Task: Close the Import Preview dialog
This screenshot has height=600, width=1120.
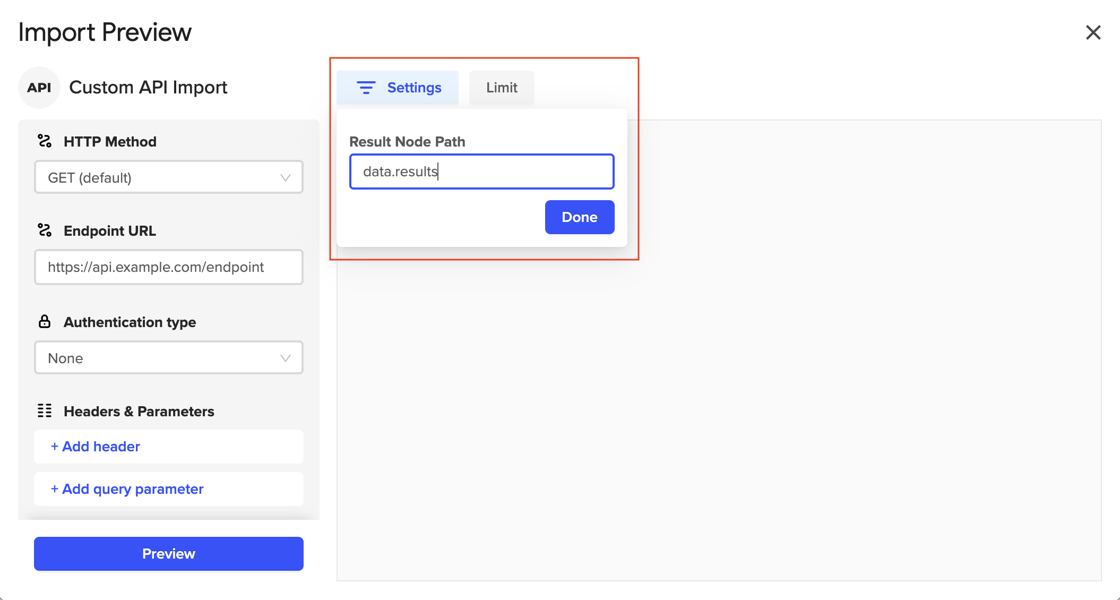Action: 1093,32
